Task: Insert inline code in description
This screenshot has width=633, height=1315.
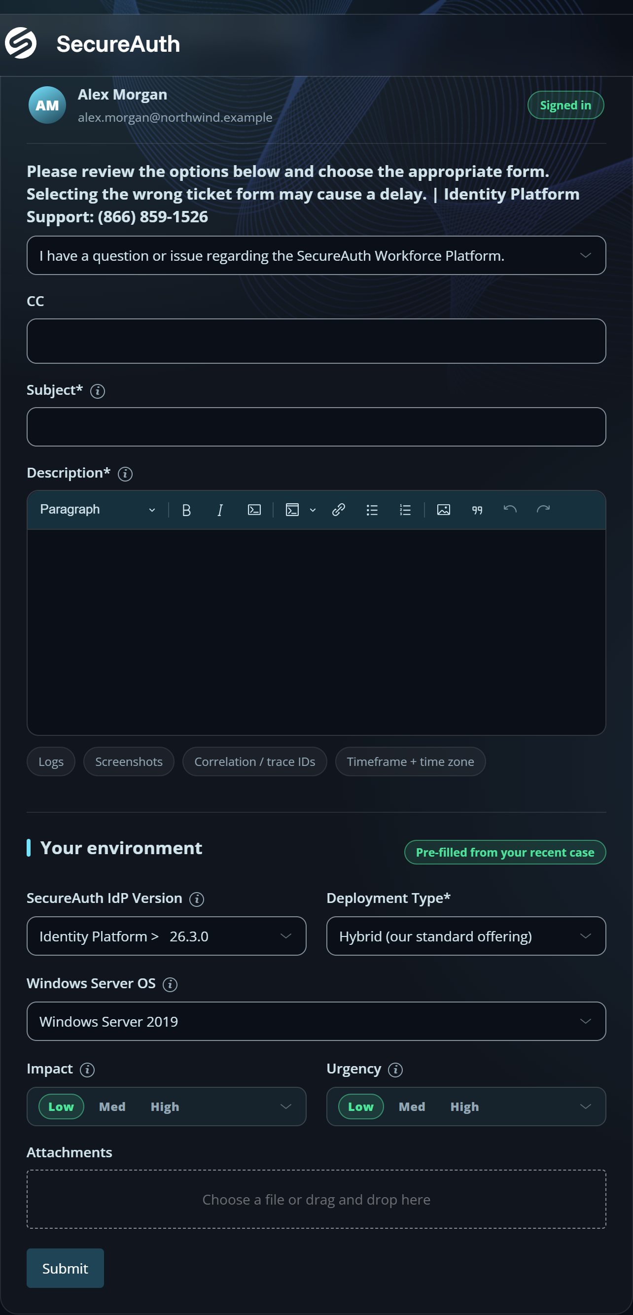Action: point(254,510)
